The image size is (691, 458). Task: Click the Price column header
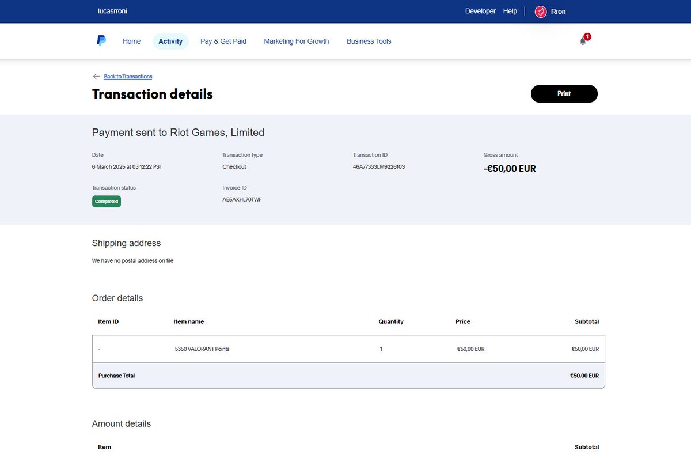463,321
